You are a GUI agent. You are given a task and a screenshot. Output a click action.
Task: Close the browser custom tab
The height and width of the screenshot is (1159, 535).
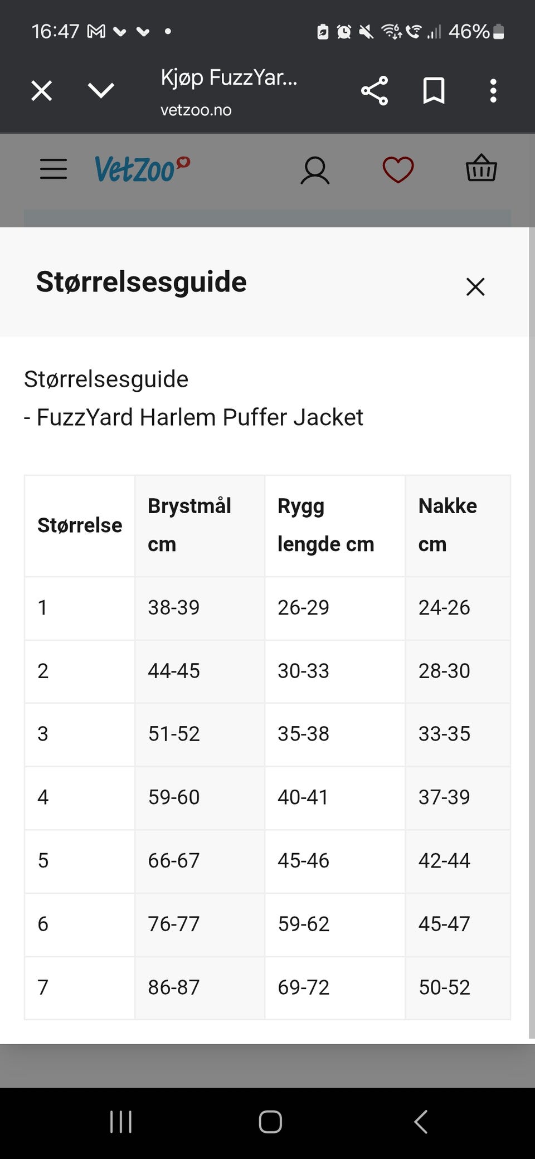[42, 90]
